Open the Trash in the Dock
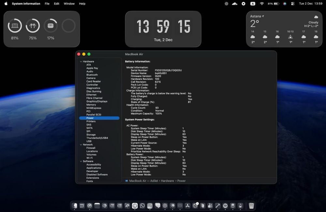This screenshot has width=326, height=212. (x=251, y=206)
